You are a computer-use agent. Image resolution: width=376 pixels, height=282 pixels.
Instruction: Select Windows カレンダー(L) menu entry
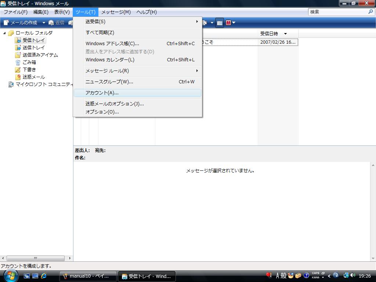tap(138, 60)
